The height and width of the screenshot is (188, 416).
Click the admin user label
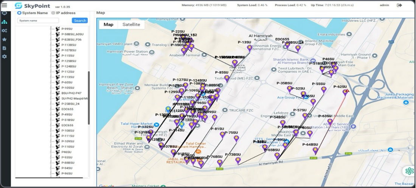pyautogui.click(x=384, y=5)
